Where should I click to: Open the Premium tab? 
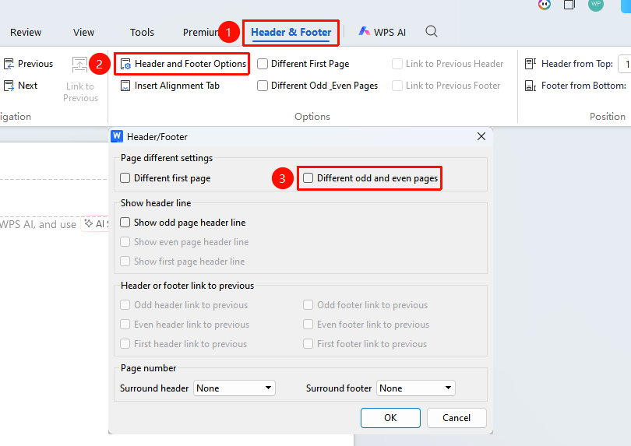pos(200,32)
